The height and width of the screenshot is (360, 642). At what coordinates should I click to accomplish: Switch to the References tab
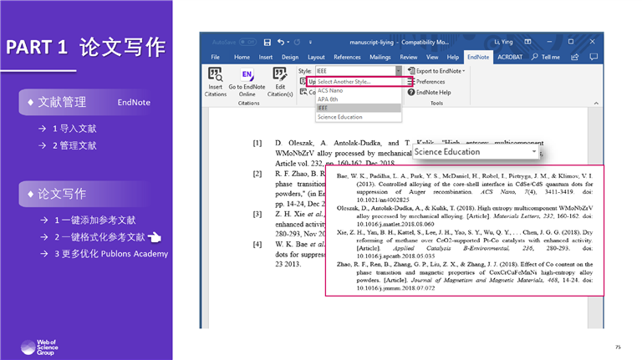click(347, 58)
